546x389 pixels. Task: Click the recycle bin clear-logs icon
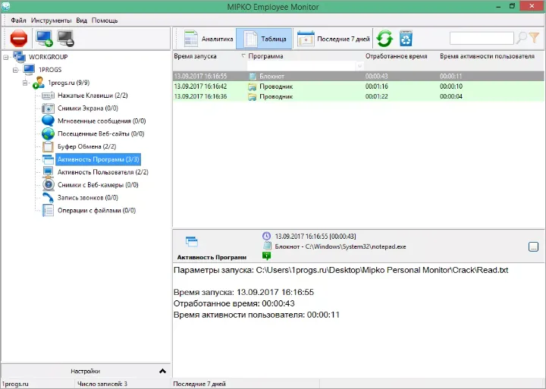[406, 39]
